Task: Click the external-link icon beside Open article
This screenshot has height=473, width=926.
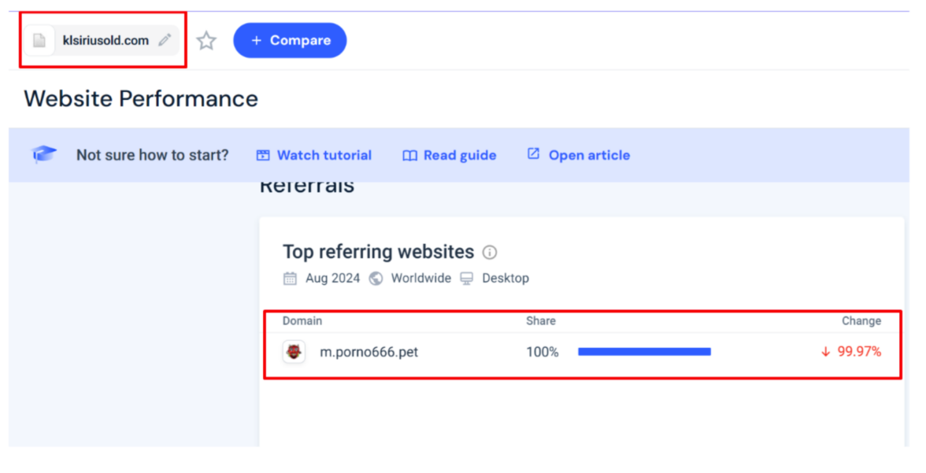Action: tap(533, 154)
